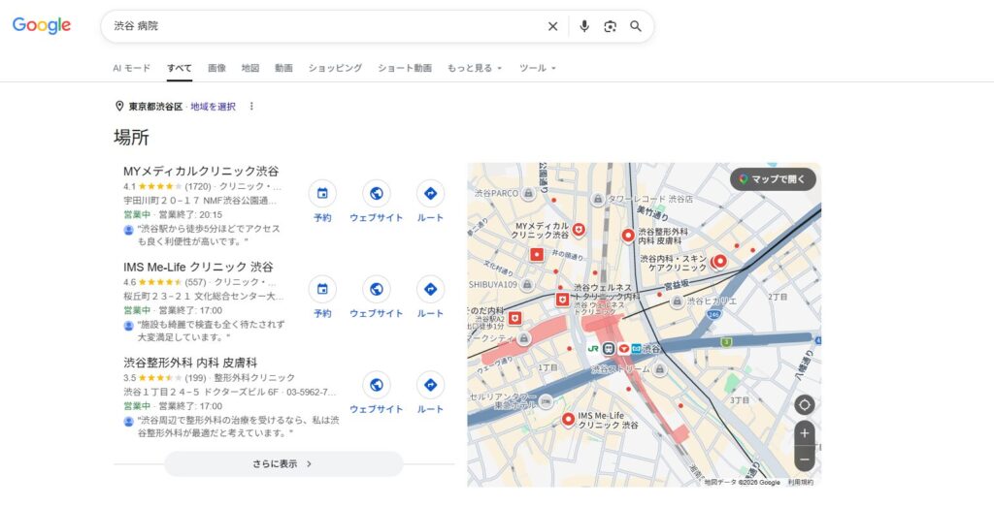
Task: Click 予約 calendar icon for MYメディカルクリニック渋谷
Action: [x=322, y=193]
